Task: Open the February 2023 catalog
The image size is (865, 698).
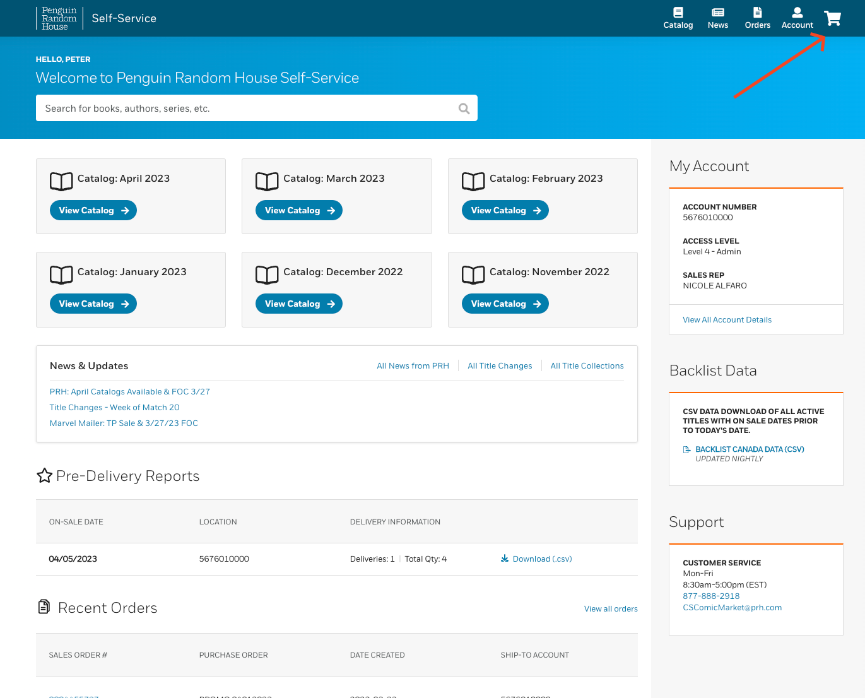Action: tap(505, 211)
